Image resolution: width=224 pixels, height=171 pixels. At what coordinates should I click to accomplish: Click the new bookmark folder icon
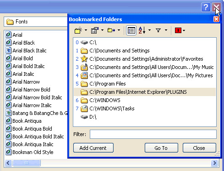click(x=78, y=30)
